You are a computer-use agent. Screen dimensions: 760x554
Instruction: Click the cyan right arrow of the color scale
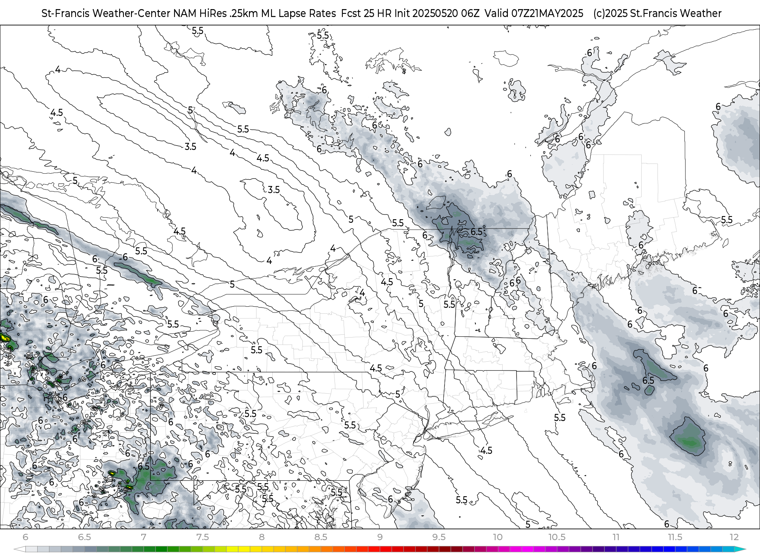coord(741,549)
